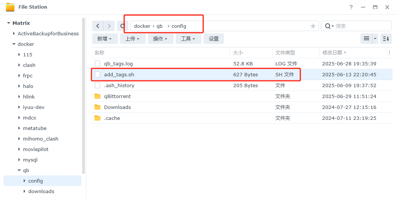
Task: Open the 上传 upload dropdown
Action: coord(132,39)
